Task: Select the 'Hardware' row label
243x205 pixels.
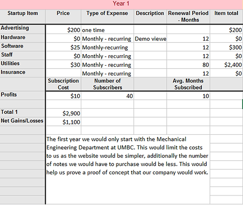Action: 23,38
